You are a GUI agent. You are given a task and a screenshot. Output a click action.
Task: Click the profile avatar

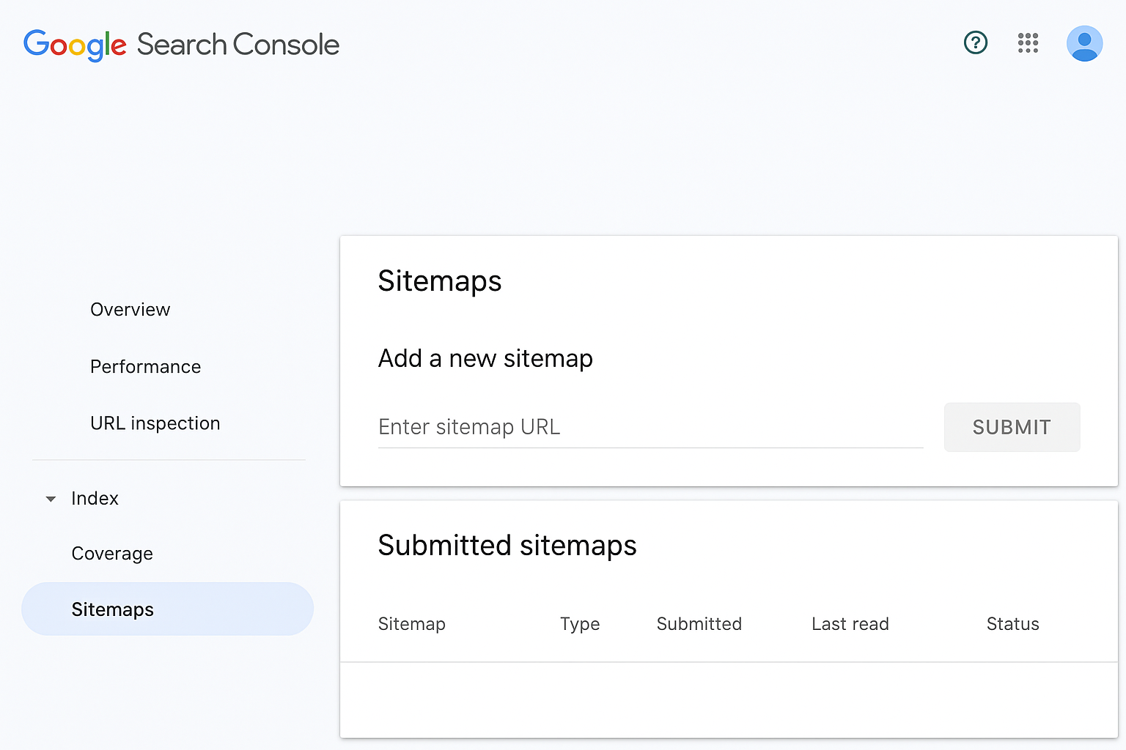coord(1084,43)
